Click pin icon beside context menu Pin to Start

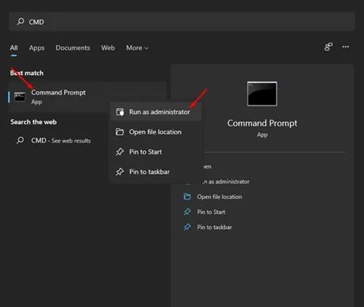tap(119, 152)
